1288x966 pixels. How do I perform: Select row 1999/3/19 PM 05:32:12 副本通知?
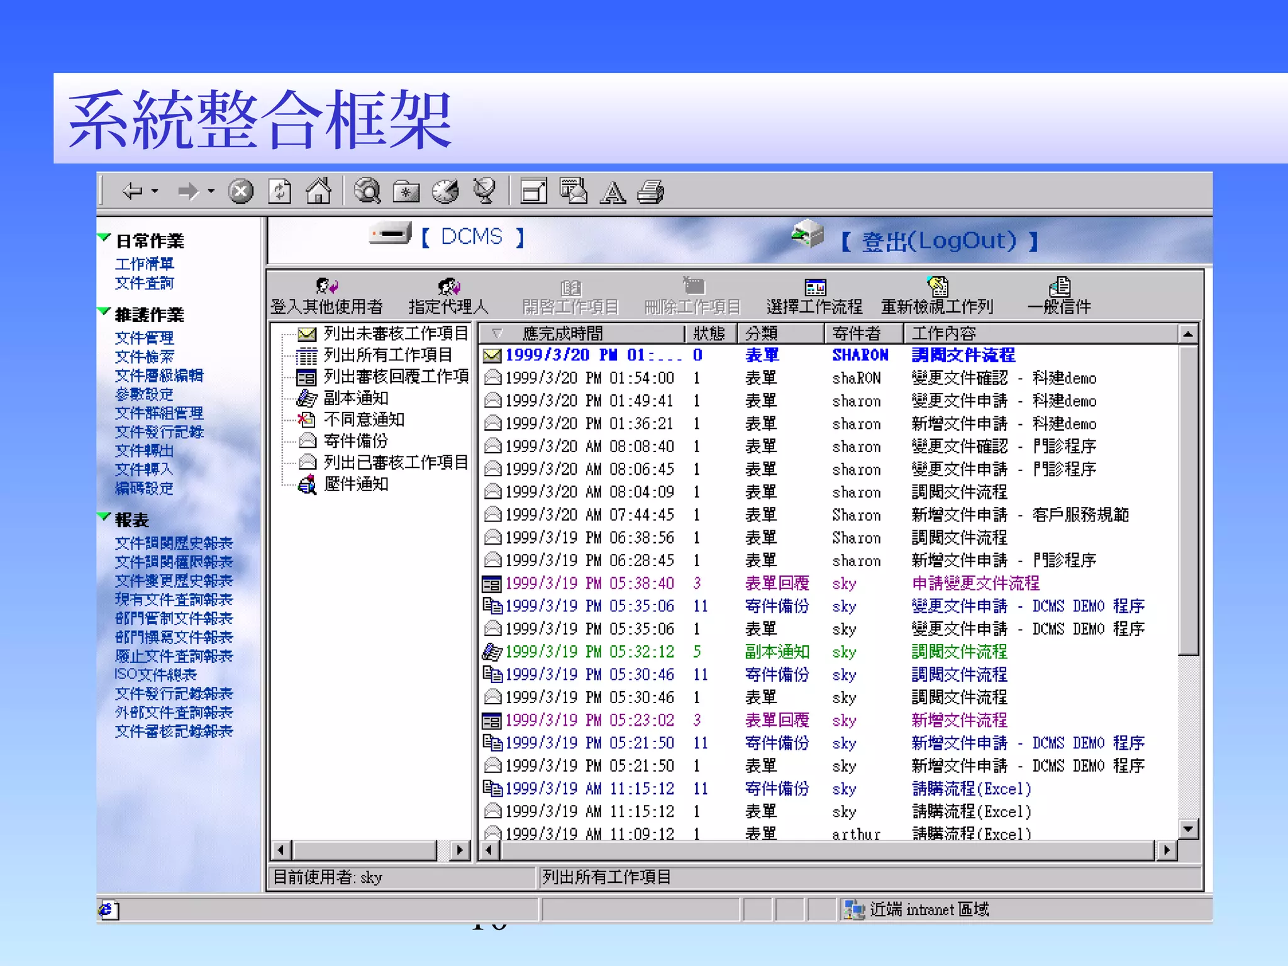pos(828,652)
